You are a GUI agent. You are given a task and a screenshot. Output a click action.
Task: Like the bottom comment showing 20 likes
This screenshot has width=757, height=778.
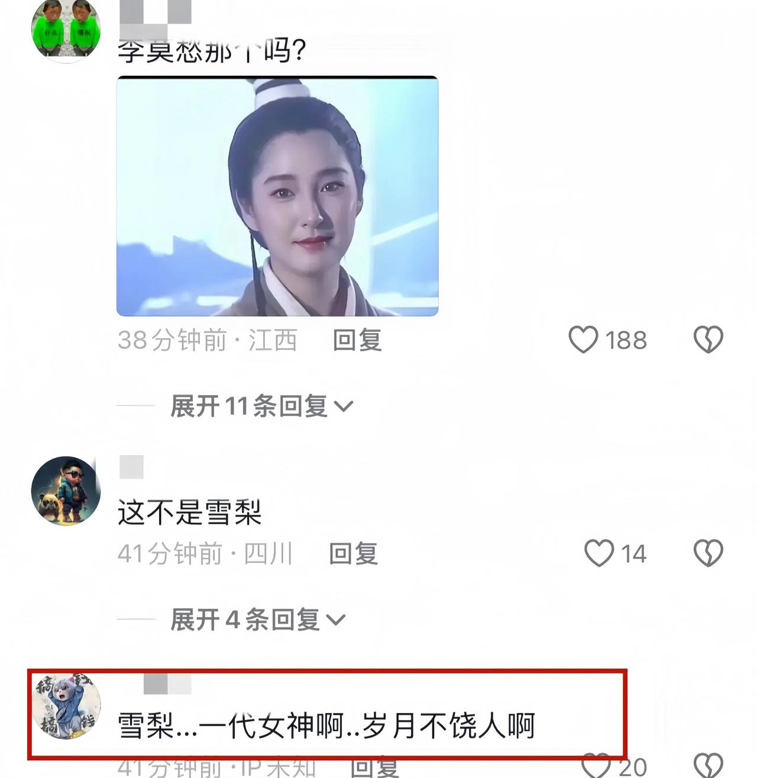pyautogui.click(x=596, y=766)
